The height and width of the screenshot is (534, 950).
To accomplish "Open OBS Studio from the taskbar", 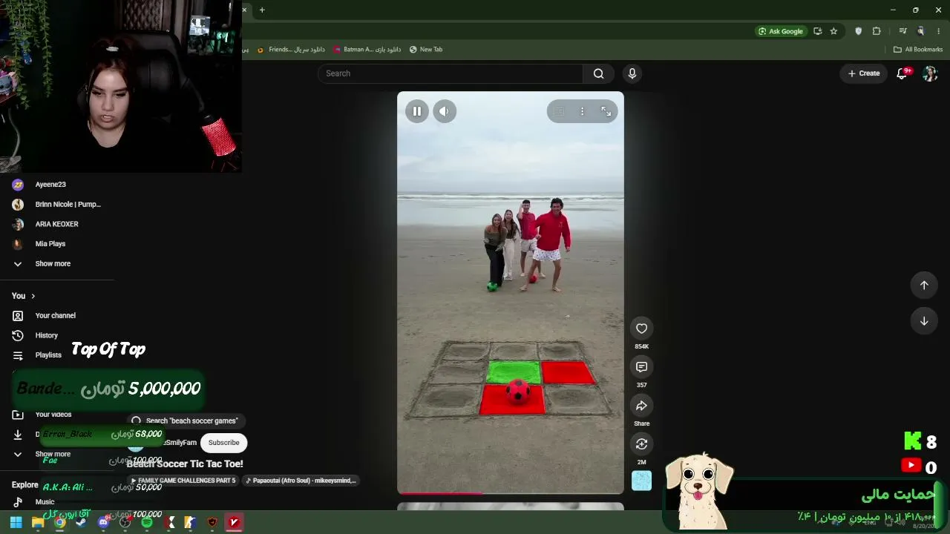I will click(125, 522).
